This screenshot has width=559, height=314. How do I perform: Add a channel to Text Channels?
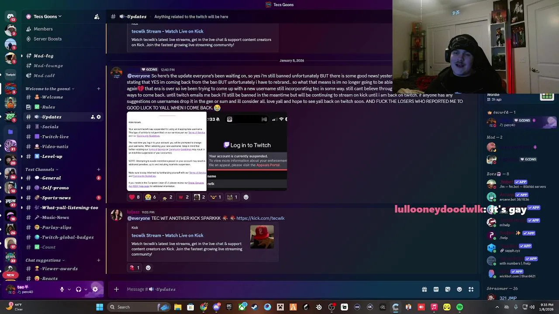pos(98,169)
